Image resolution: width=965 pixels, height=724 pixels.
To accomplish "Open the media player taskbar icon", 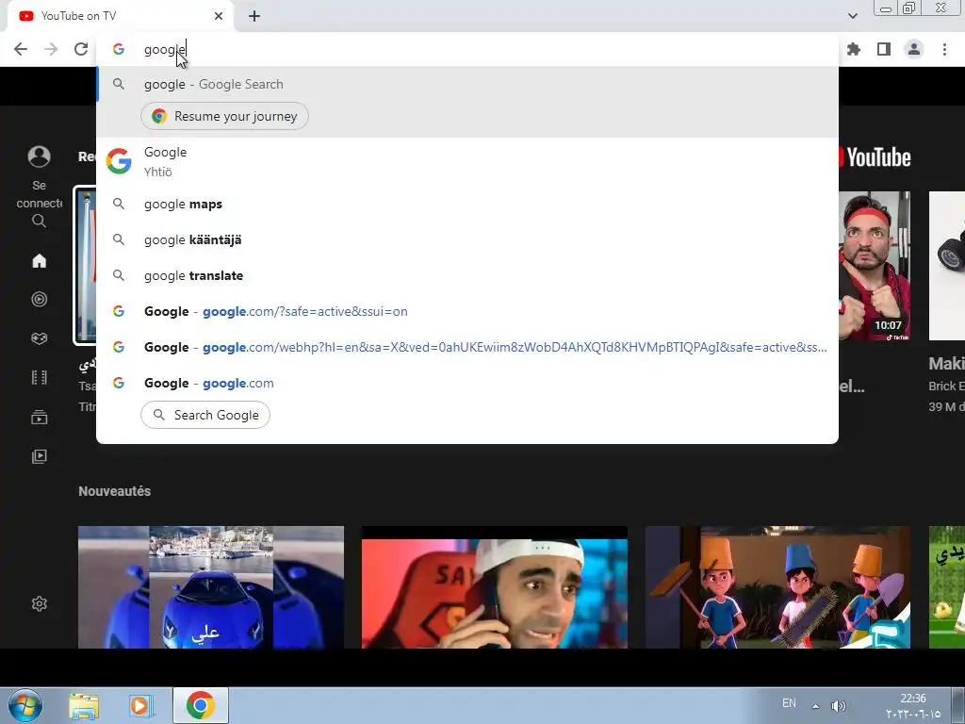I will (x=140, y=706).
